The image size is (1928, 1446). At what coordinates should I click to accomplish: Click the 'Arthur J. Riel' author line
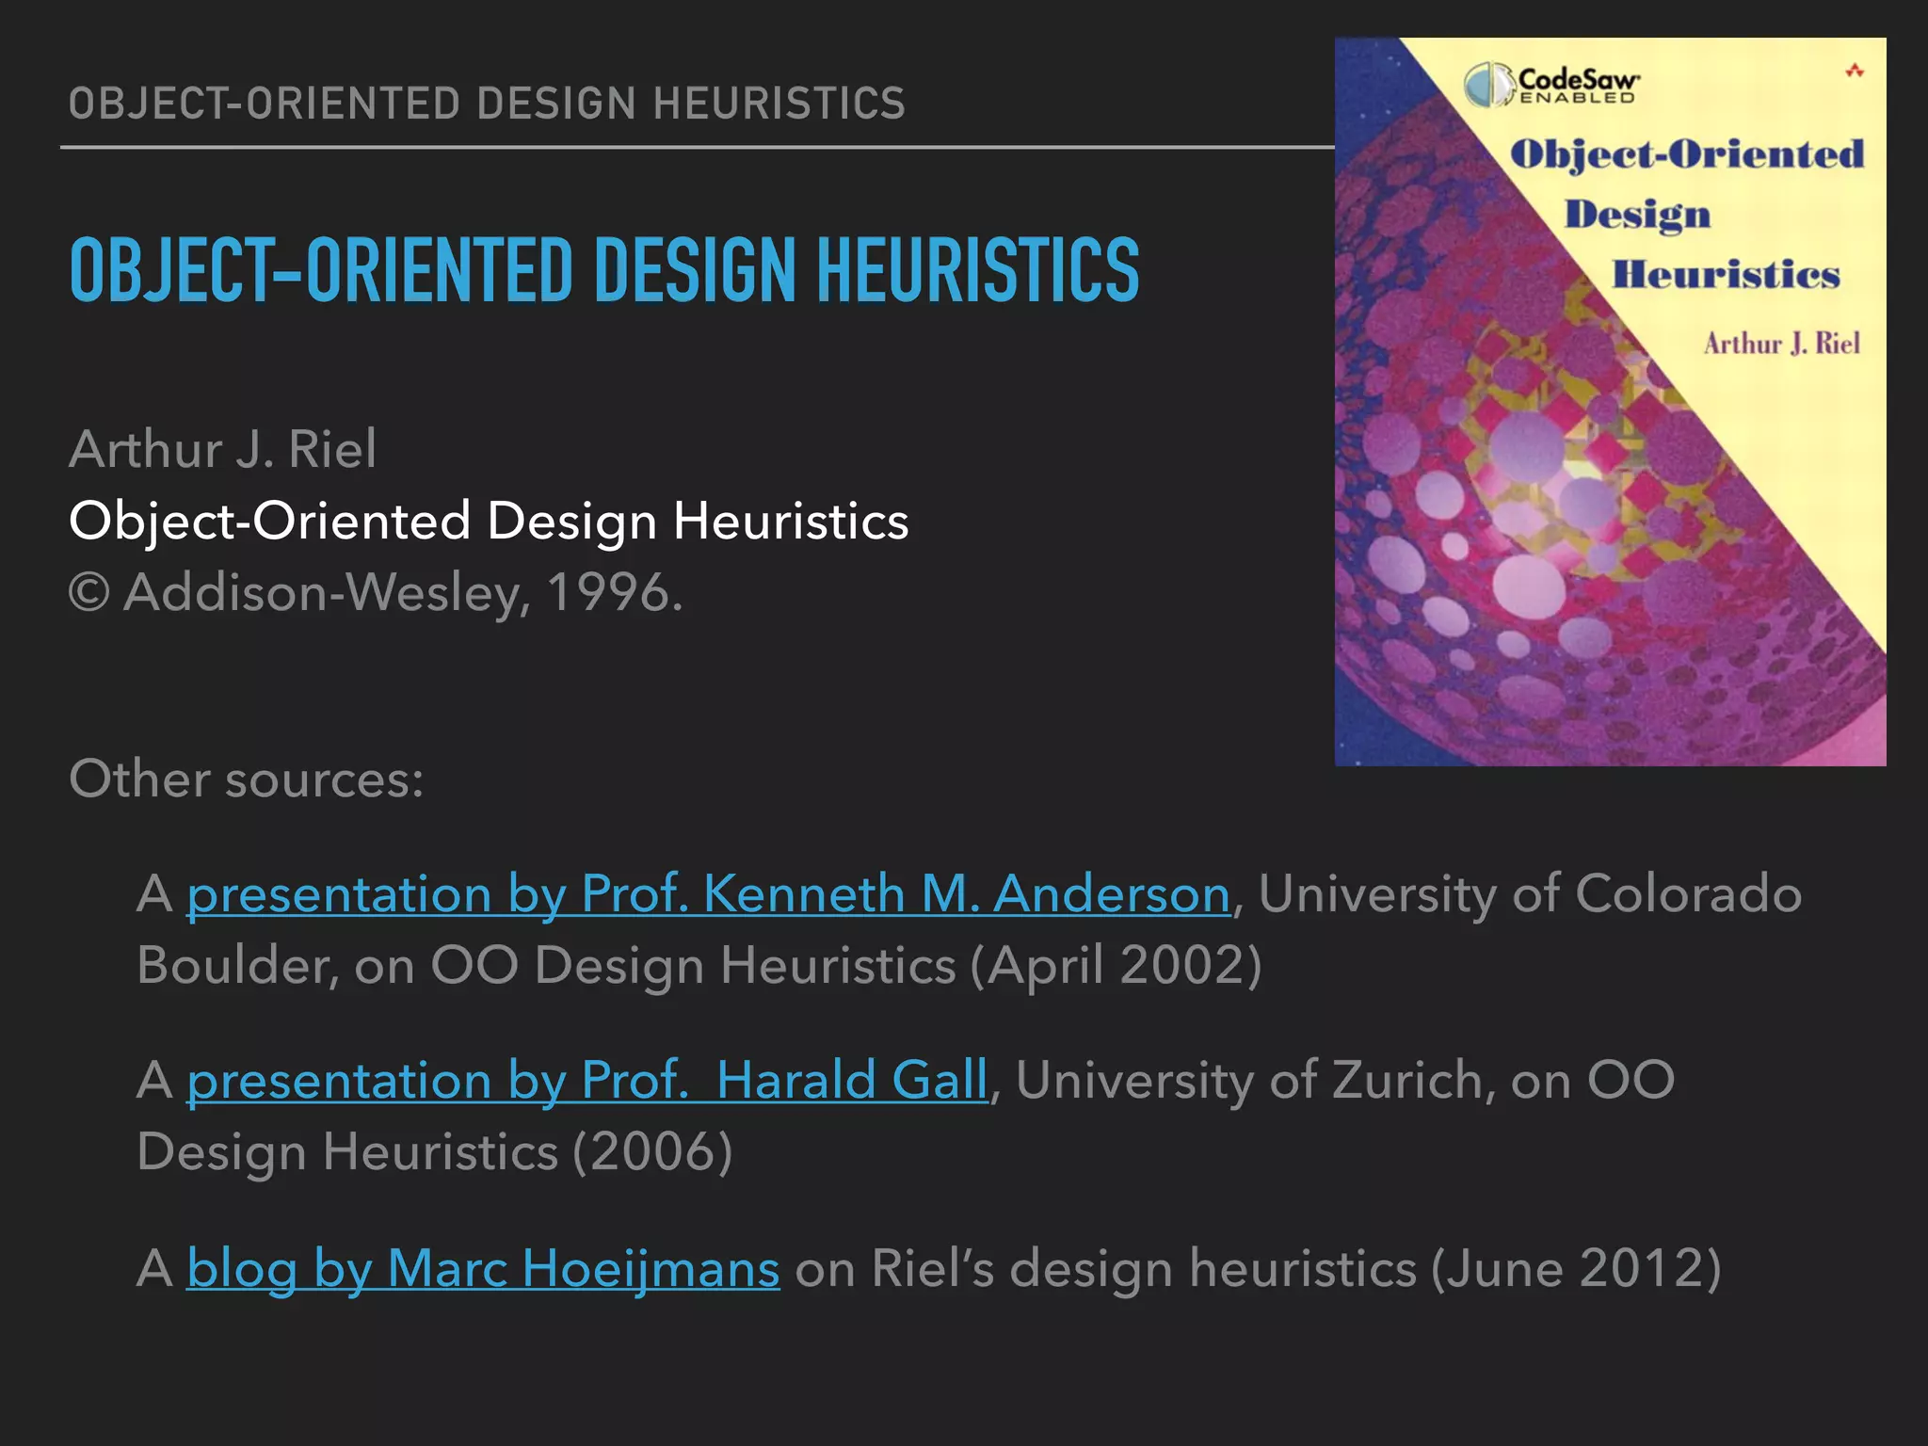tap(222, 448)
